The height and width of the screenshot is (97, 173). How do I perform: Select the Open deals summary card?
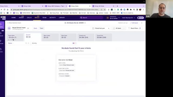[x=15, y=37]
